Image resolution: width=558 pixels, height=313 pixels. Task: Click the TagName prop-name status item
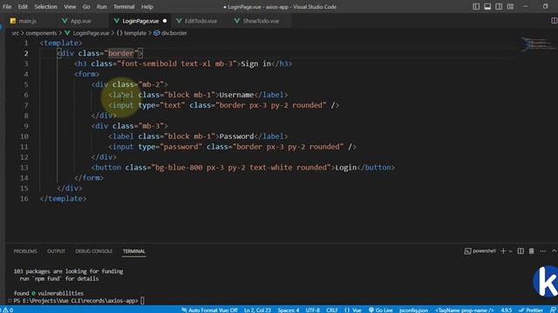464,310
